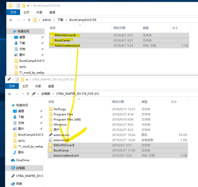Sort by 类型 column in lower window

tap(144, 102)
